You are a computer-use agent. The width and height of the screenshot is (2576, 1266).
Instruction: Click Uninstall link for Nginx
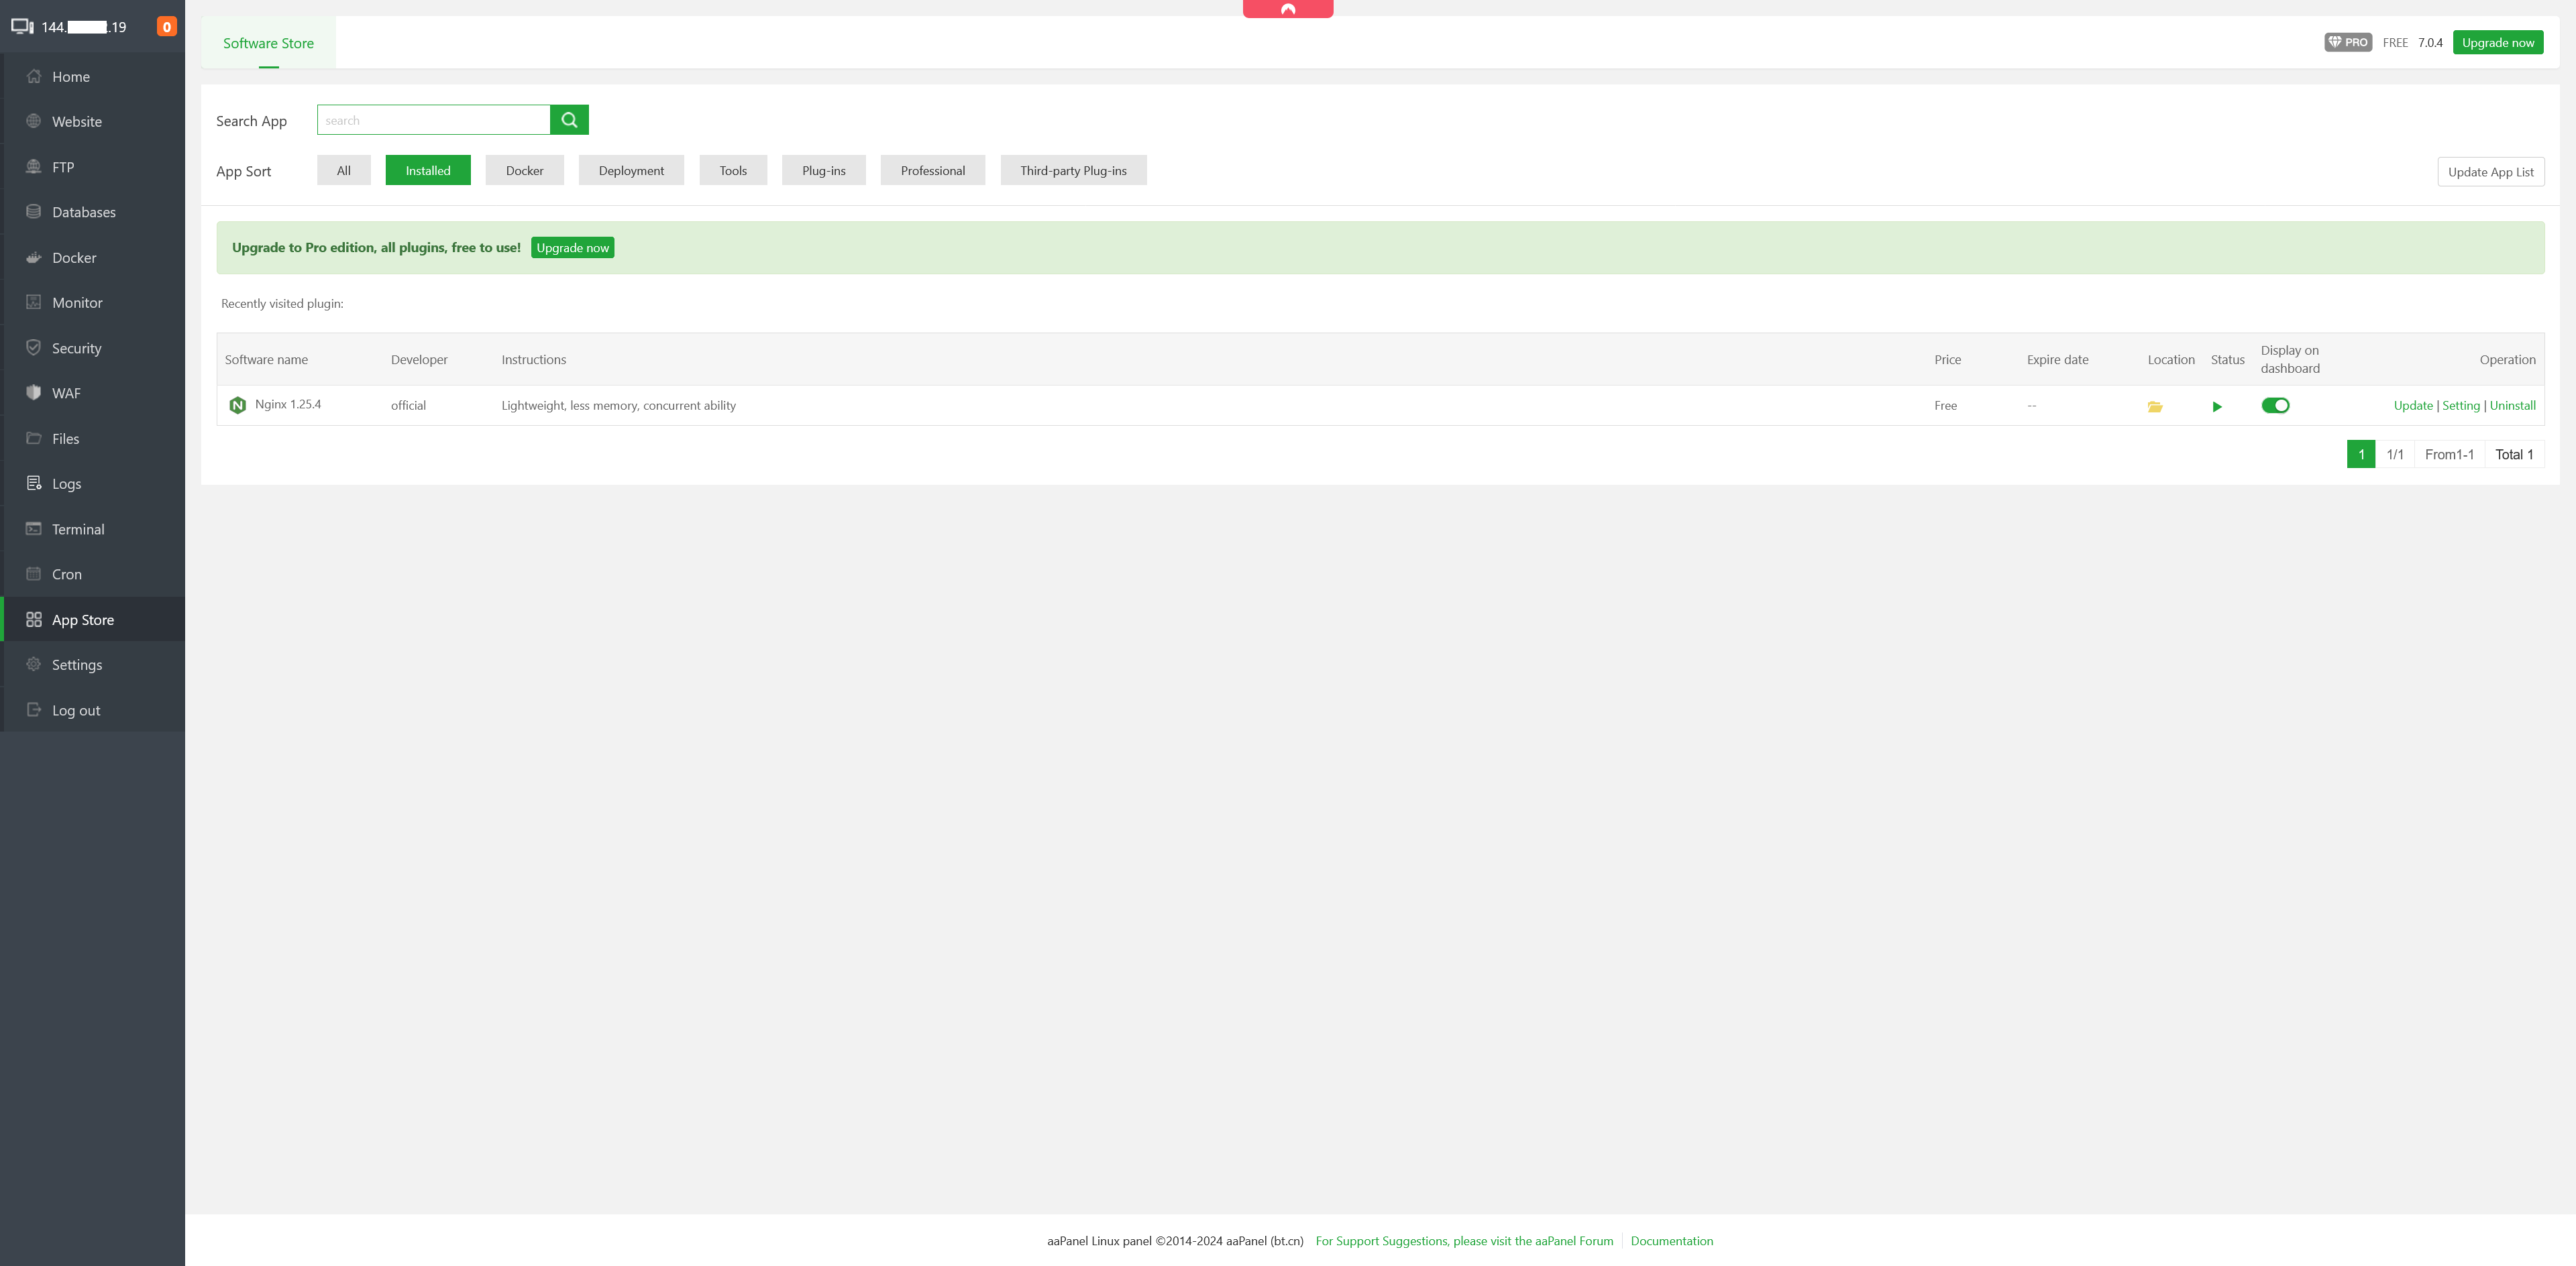point(2512,406)
